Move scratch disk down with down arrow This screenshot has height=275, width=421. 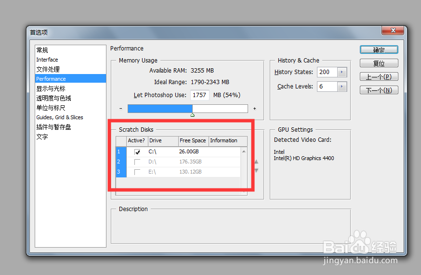[x=256, y=171]
